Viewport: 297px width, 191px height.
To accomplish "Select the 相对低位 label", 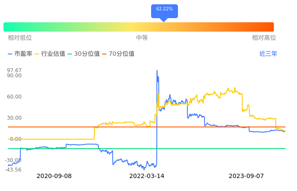I will pos(20,38).
